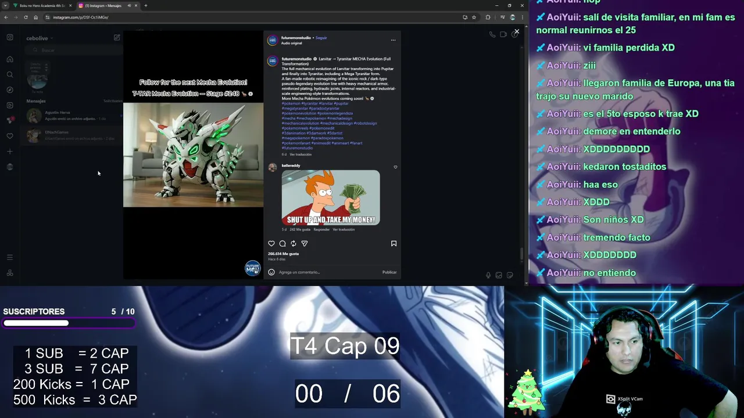Image resolution: width=744 pixels, height=418 pixels.
Task: Click the install app icon in address bar
Action: coord(465,17)
